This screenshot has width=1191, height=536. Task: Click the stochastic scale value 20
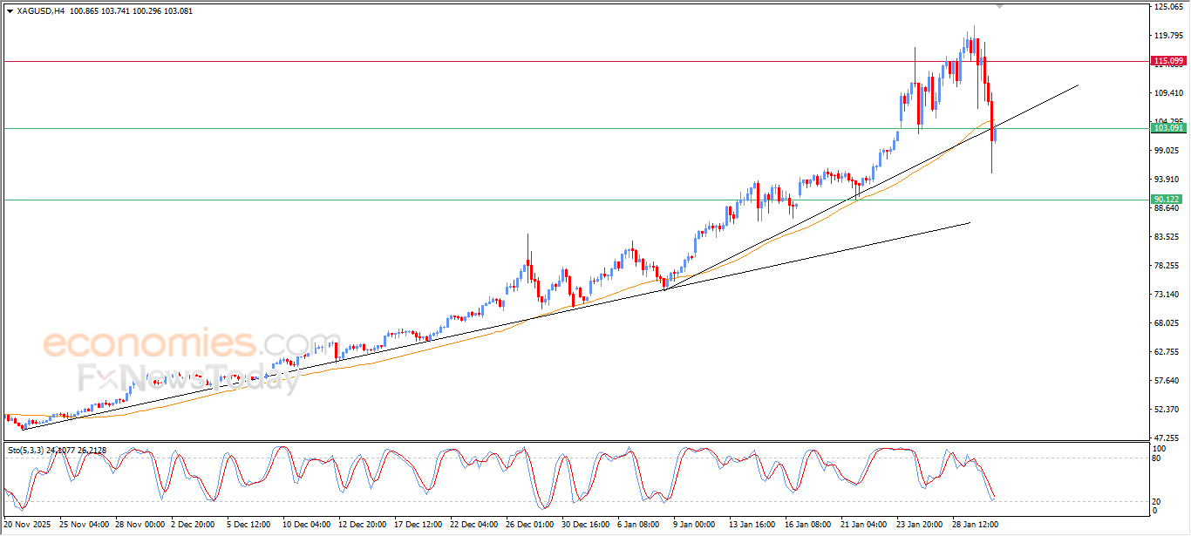pyautogui.click(x=1157, y=500)
